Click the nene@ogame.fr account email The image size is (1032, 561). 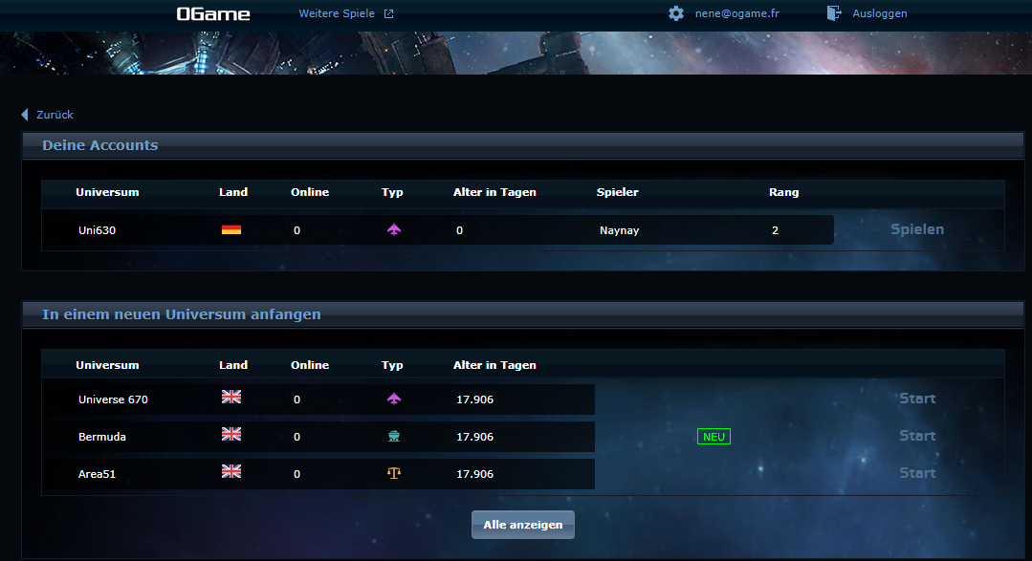tap(736, 13)
